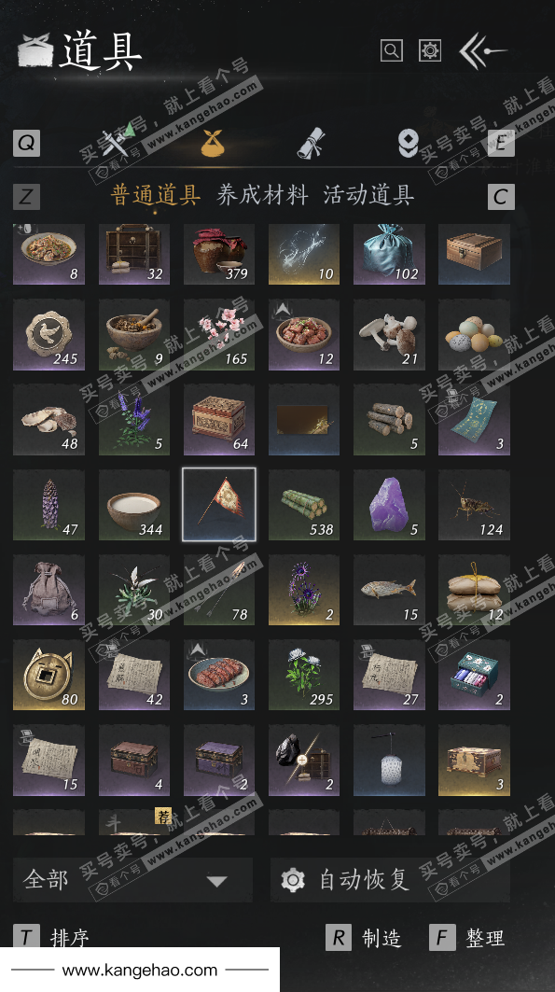Viewport: 555px width, 992px height.
Task: Toggle the 自动恢复 auto-recover setting
Action: coord(390,879)
